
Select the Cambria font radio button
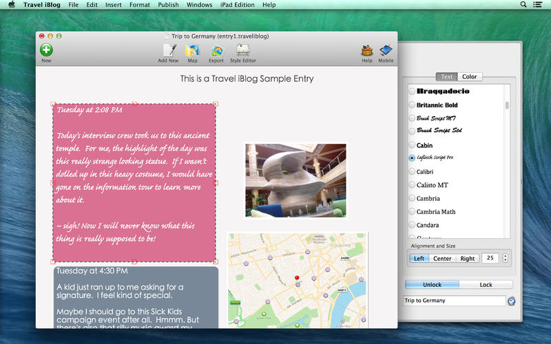[412, 198]
